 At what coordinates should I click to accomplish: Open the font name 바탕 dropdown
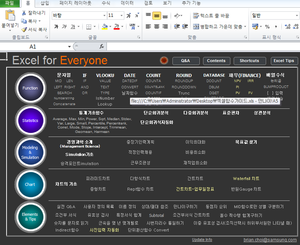coord(105,15)
